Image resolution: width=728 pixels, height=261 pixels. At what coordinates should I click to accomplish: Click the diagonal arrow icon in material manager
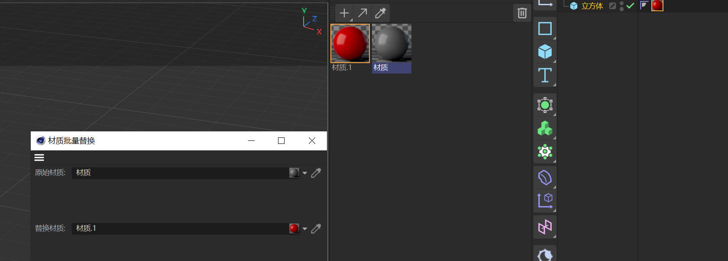point(362,13)
